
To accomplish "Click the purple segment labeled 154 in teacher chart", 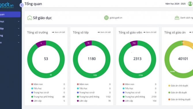I will [134, 43].
